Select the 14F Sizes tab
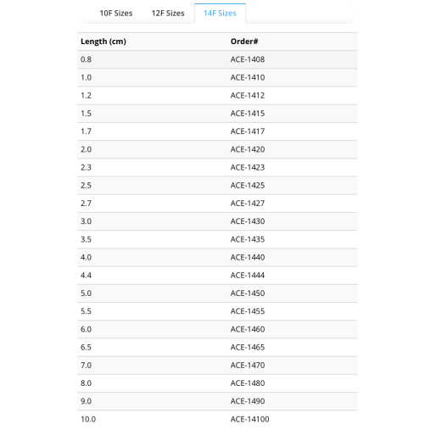Image resolution: width=430 pixels, height=430 pixels. pos(220,14)
